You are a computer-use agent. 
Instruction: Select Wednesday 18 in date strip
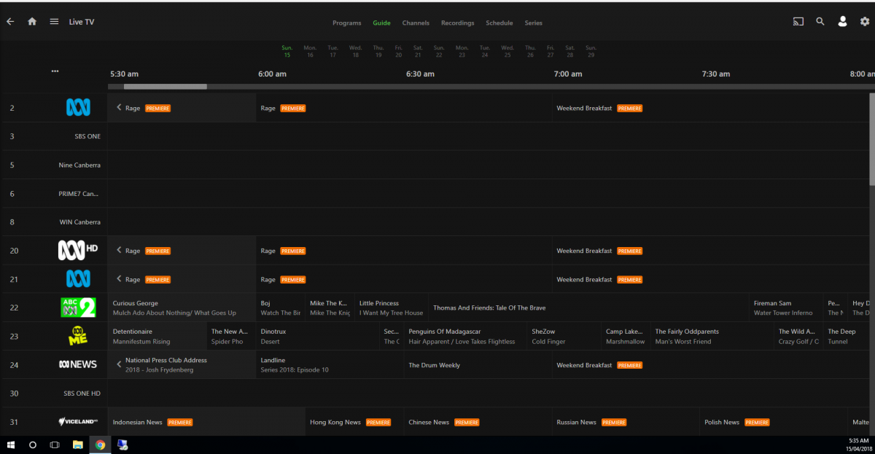[355, 51]
